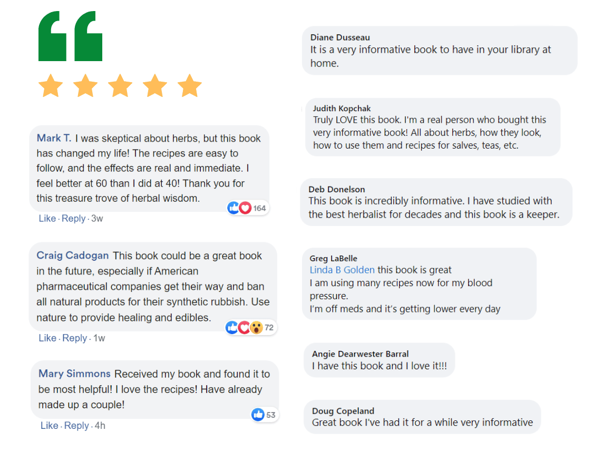Screen dimensions: 593x461
Task: Open Craig Cadogan's profile name
Action: [x=73, y=256]
